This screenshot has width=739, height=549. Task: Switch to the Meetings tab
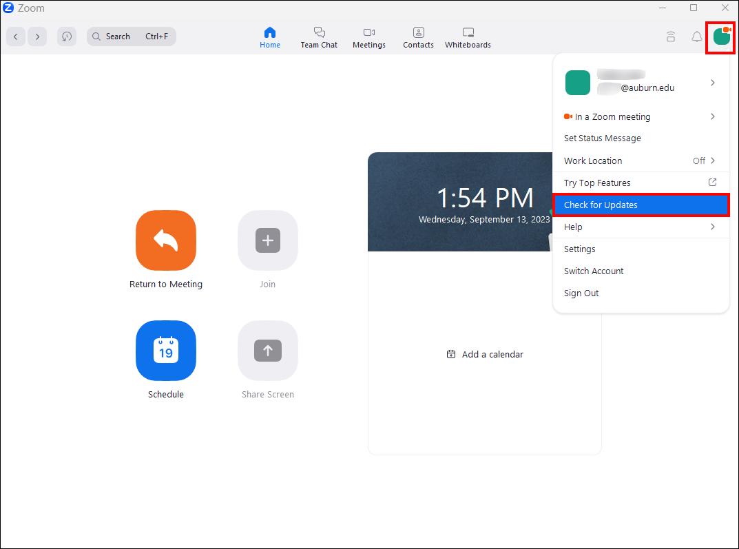[x=369, y=38]
